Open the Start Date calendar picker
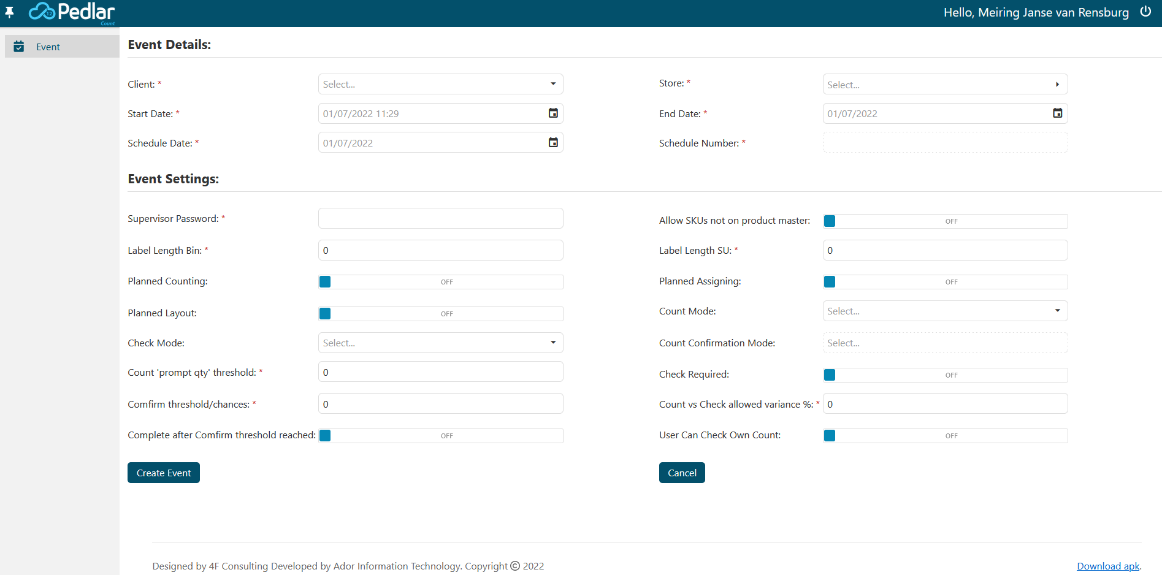The image size is (1162, 575). tap(553, 113)
